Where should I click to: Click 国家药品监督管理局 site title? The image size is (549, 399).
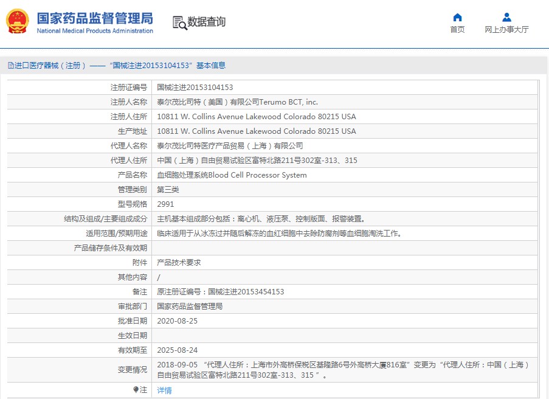pyautogui.click(x=95, y=18)
